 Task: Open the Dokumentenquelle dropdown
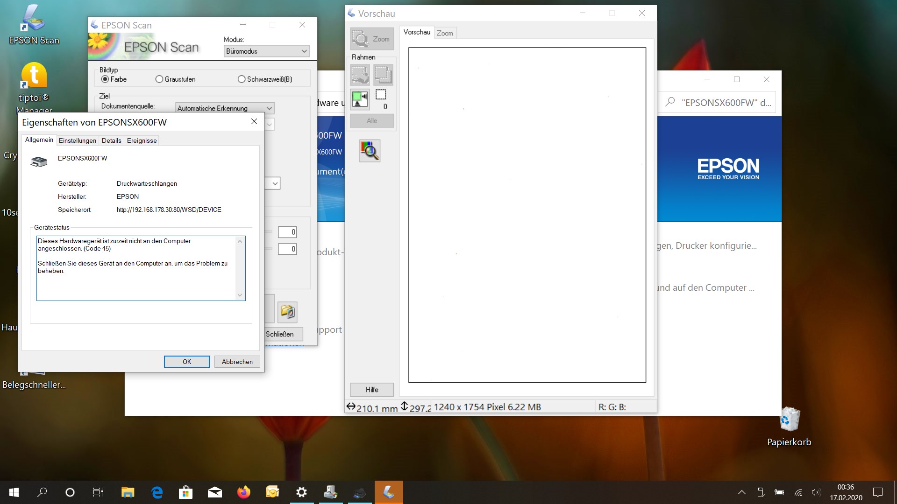225,108
